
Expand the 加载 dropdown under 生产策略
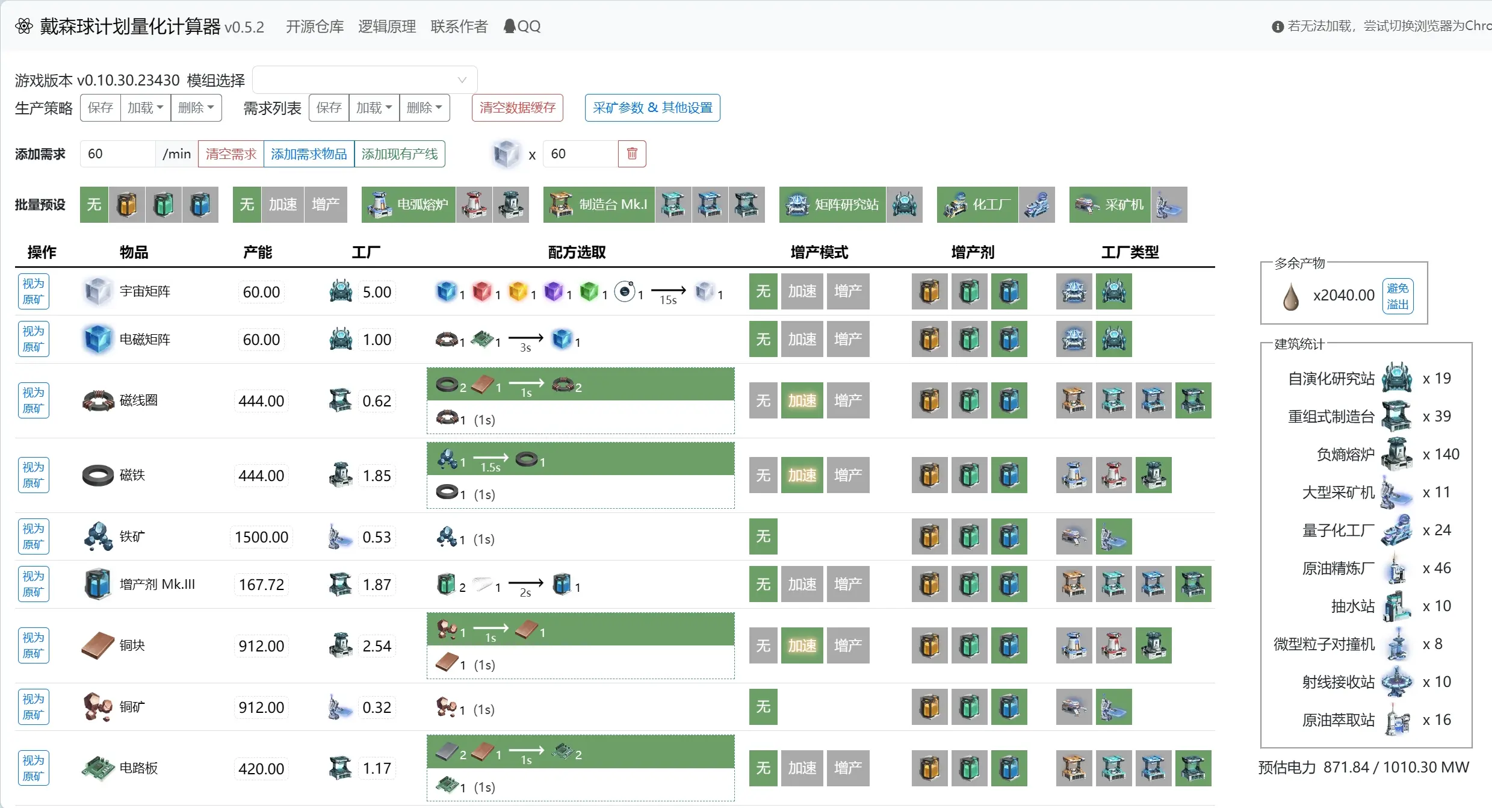145,107
